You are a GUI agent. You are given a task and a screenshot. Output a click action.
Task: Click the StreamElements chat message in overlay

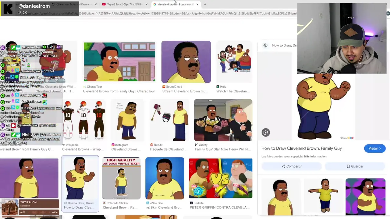[32, 54]
